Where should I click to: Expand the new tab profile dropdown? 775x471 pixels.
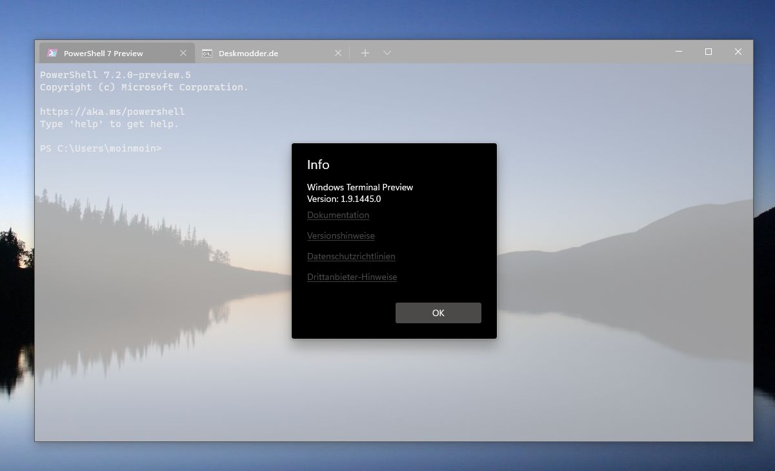[x=387, y=53]
